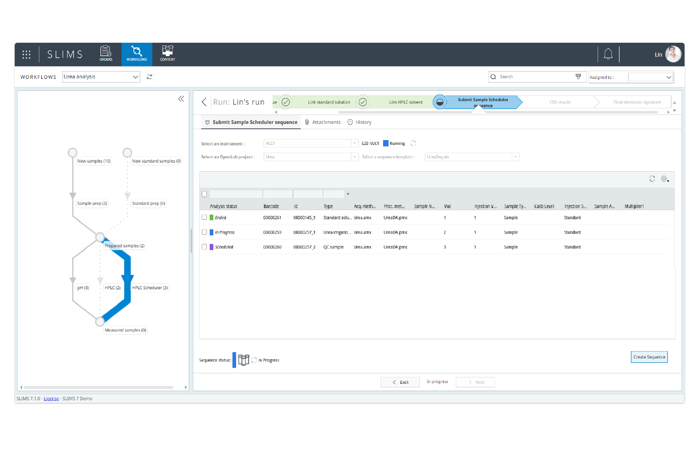Click the refresh icon in sequence table
This screenshot has height=469, width=700.
point(654,178)
